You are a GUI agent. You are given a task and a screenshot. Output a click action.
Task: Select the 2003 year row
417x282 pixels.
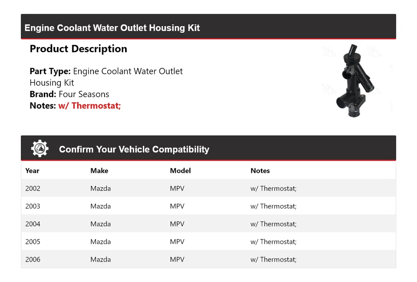click(x=33, y=206)
